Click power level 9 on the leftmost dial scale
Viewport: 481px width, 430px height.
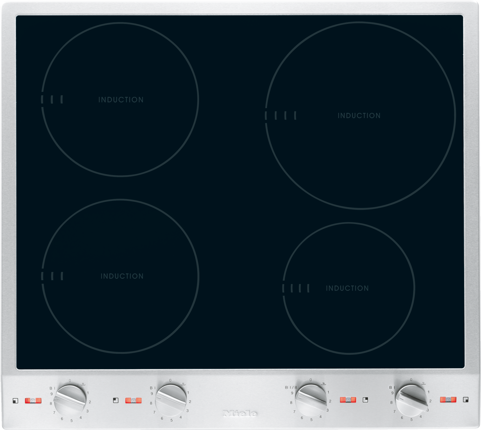(x=51, y=393)
